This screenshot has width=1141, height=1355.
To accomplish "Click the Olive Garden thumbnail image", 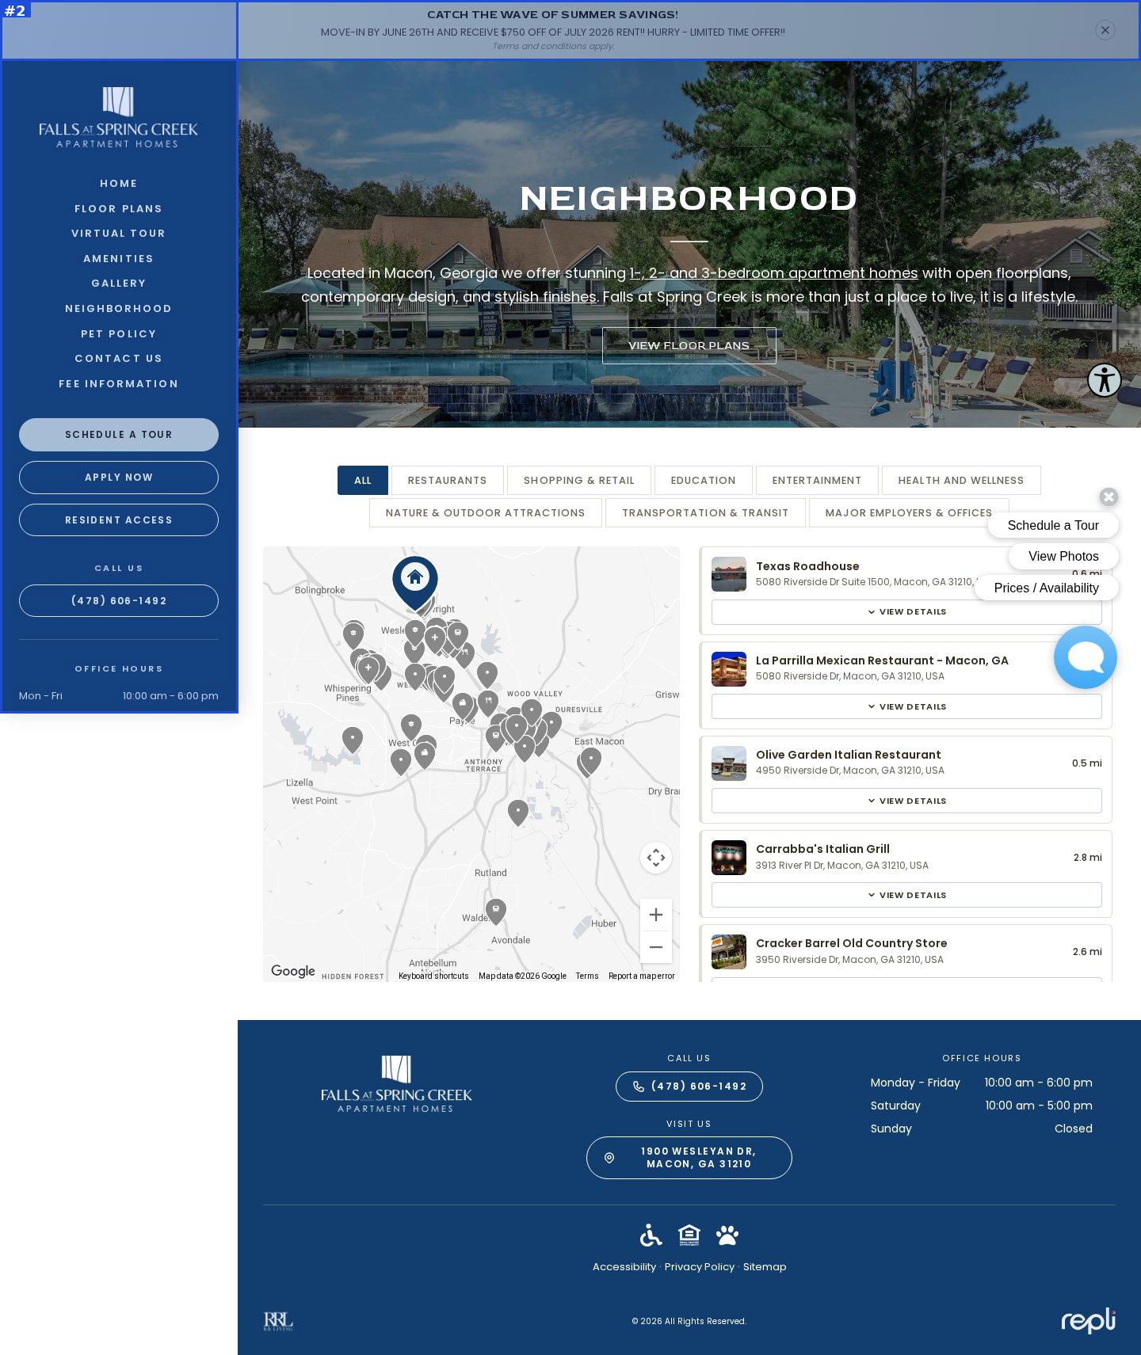I will [729, 763].
